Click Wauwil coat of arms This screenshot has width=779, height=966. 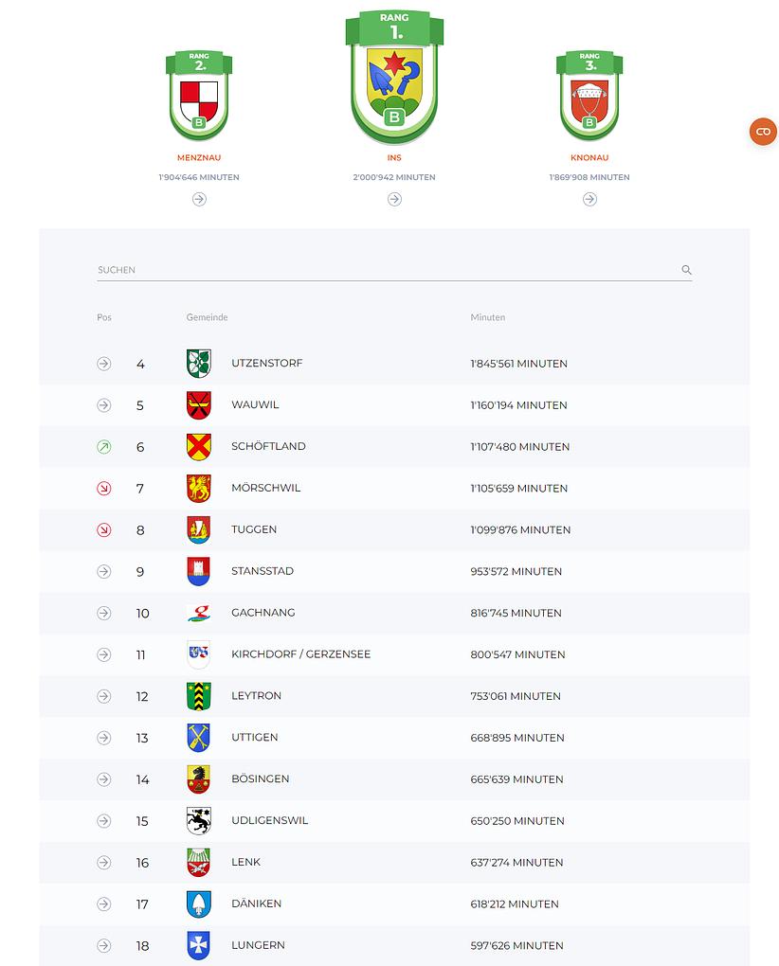tap(198, 405)
